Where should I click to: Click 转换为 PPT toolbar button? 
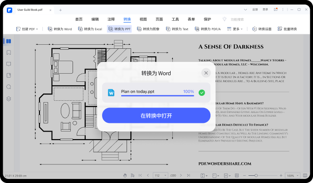coord(119,29)
